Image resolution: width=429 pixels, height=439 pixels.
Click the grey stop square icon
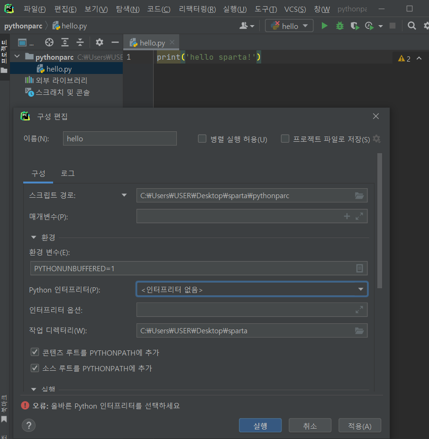pyautogui.click(x=392, y=26)
